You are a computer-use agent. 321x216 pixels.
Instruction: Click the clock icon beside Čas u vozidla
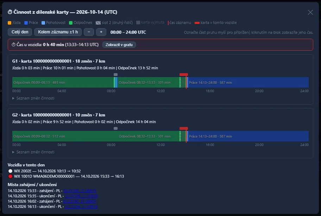click(13, 45)
